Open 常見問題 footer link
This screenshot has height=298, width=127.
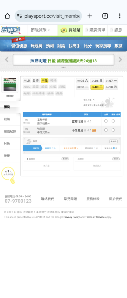(70, 199)
